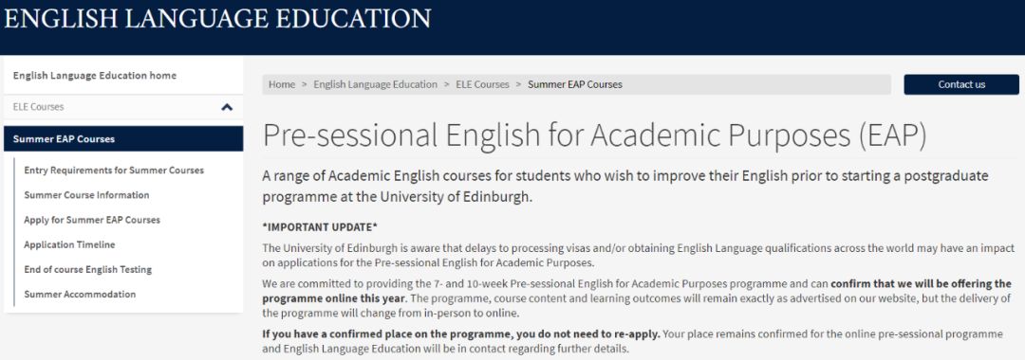The width and height of the screenshot is (1025, 360).
Task: Open End of course English Testing
Action: (x=87, y=269)
